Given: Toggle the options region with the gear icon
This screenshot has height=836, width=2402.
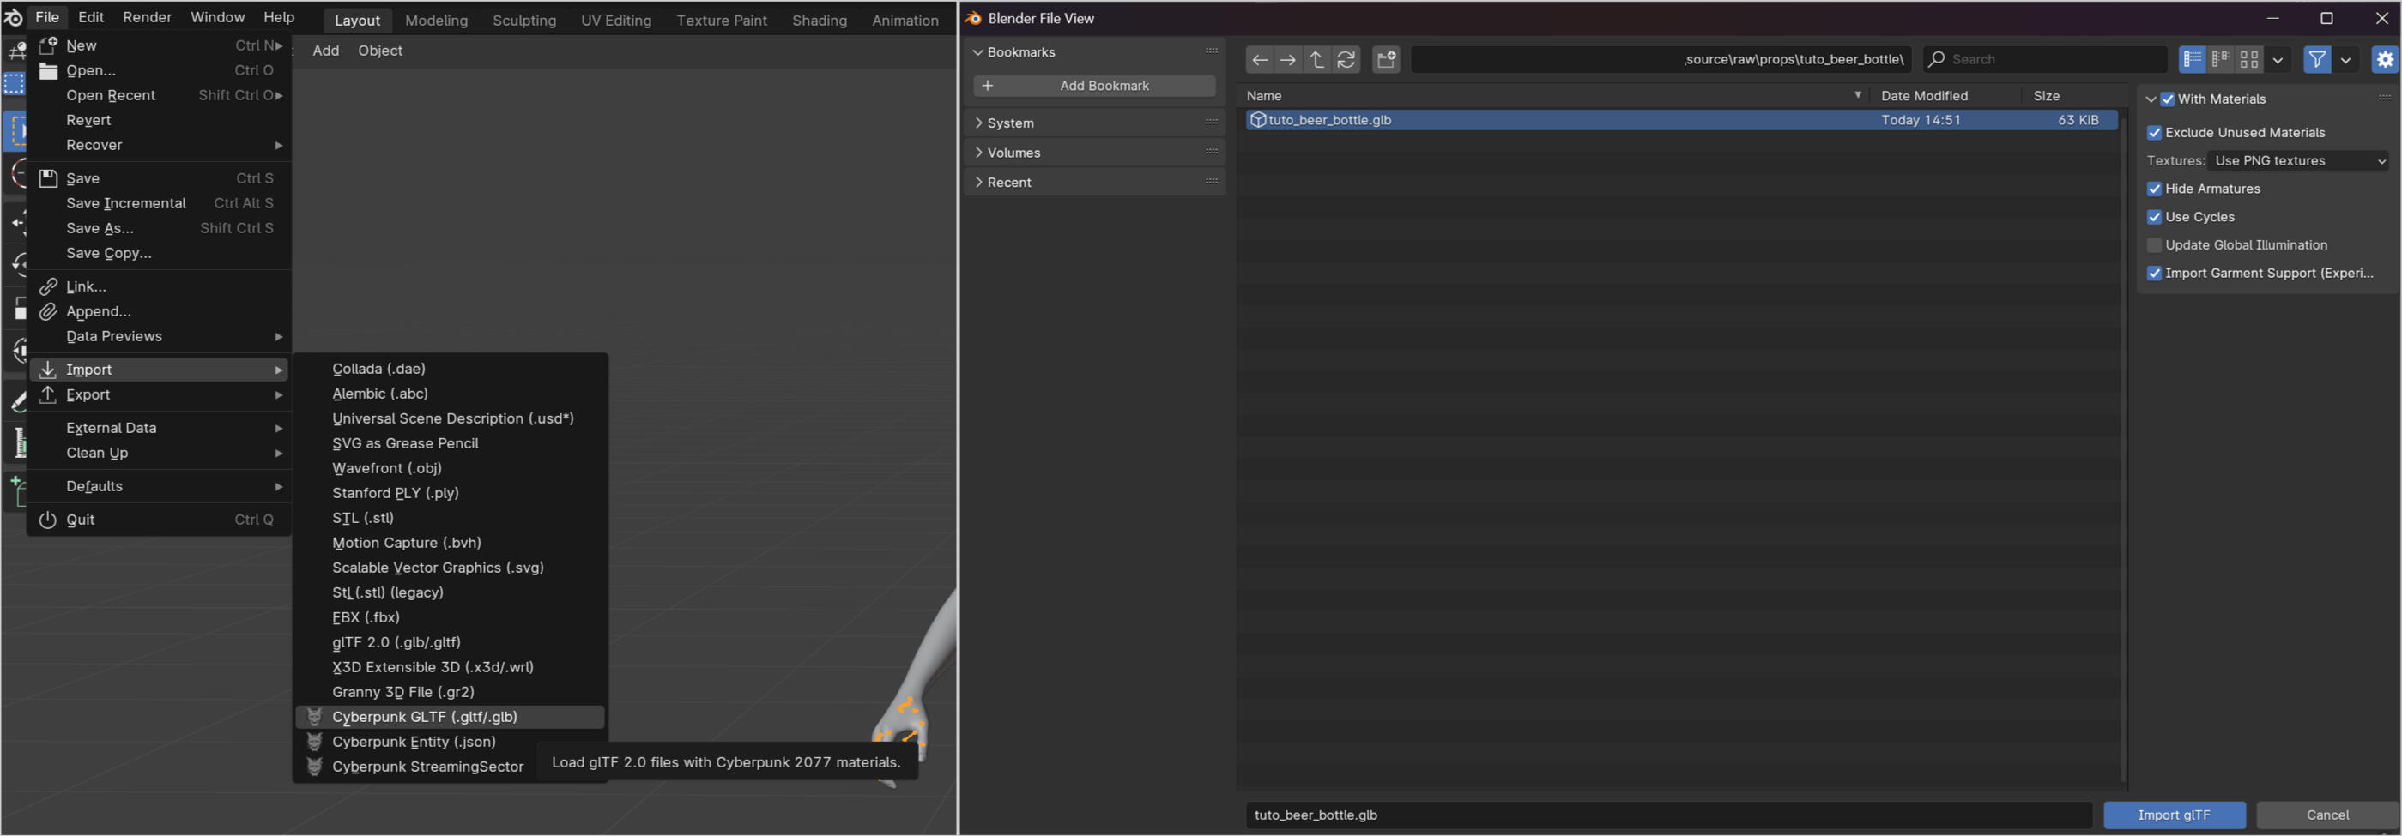Looking at the screenshot, I should [x=2384, y=60].
